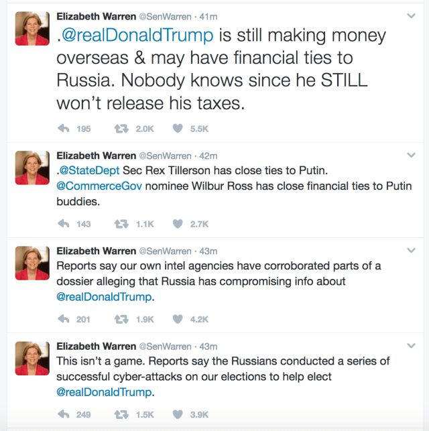The image size is (429, 431).
Task: Like the tweet with 2.7K likes
Action: pos(178,224)
